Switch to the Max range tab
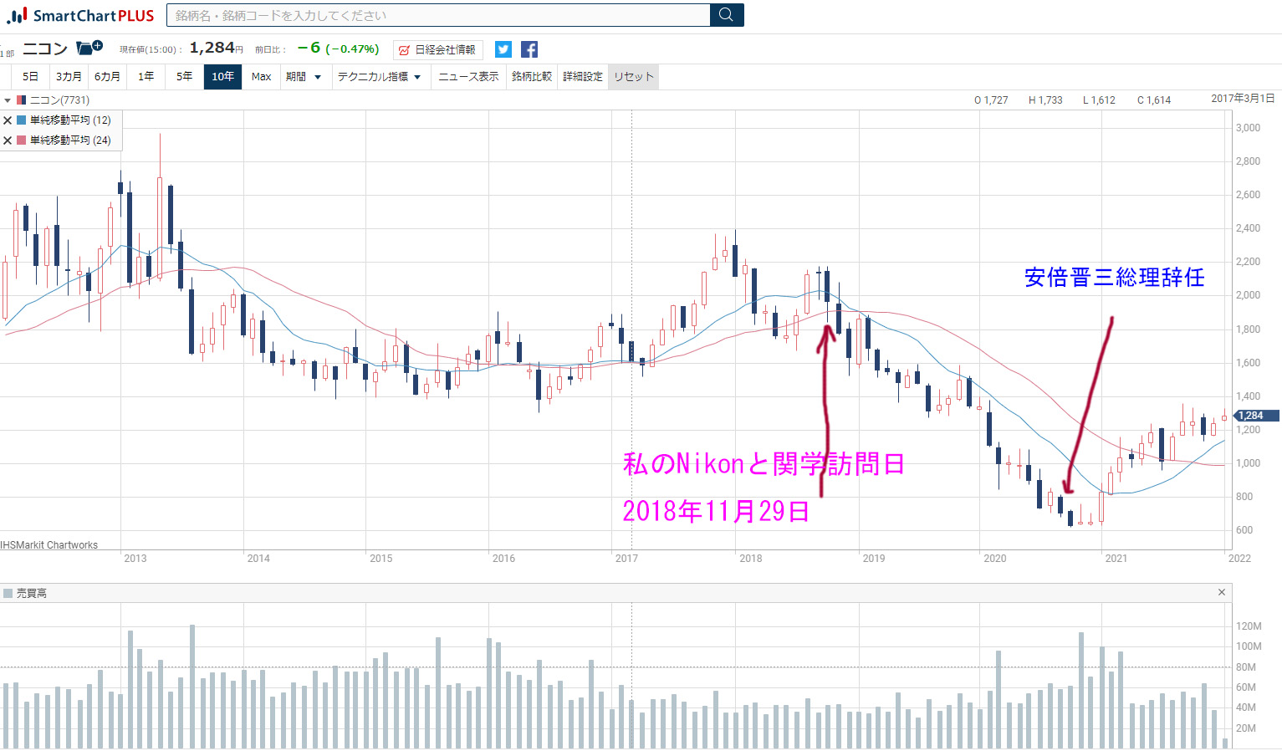The height and width of the screenshot is (756, 1282). point(261,77)
